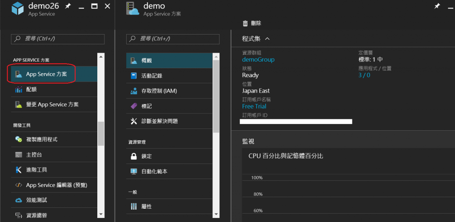This screenshot has height=222, width=455.
Task: Click the 標準: 1 中 pricing tier value
Action: 371,60
